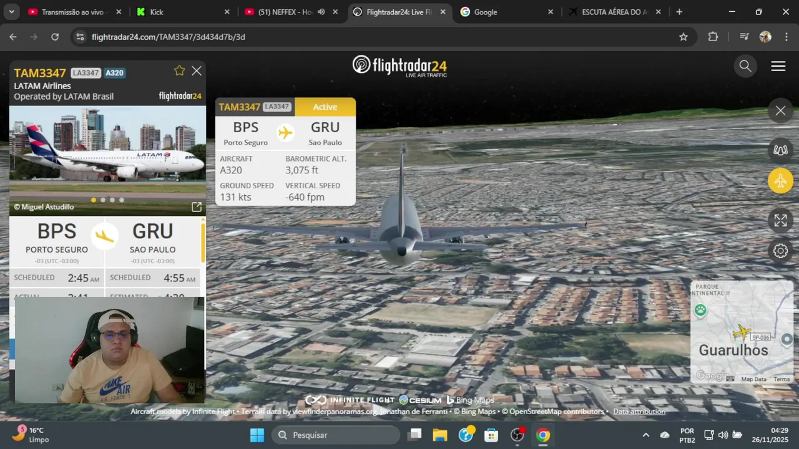The width and height of the screenshot is (799, 449).
Task: Toggle fullscreen 3D view
Action: 781,220
